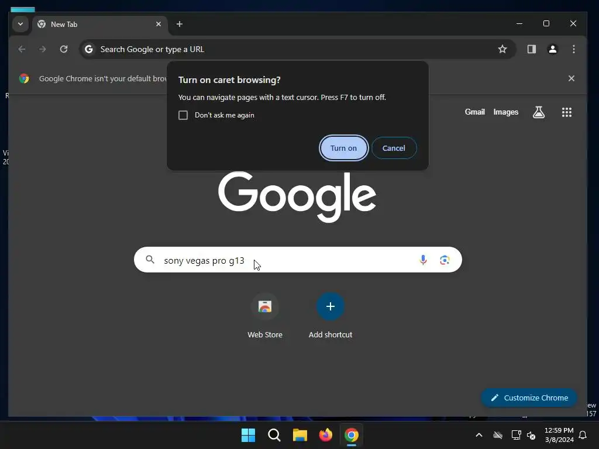The image size is (599, 449).
Task: Bookmark this tab with star icon
Action: [x=502, y=49]
